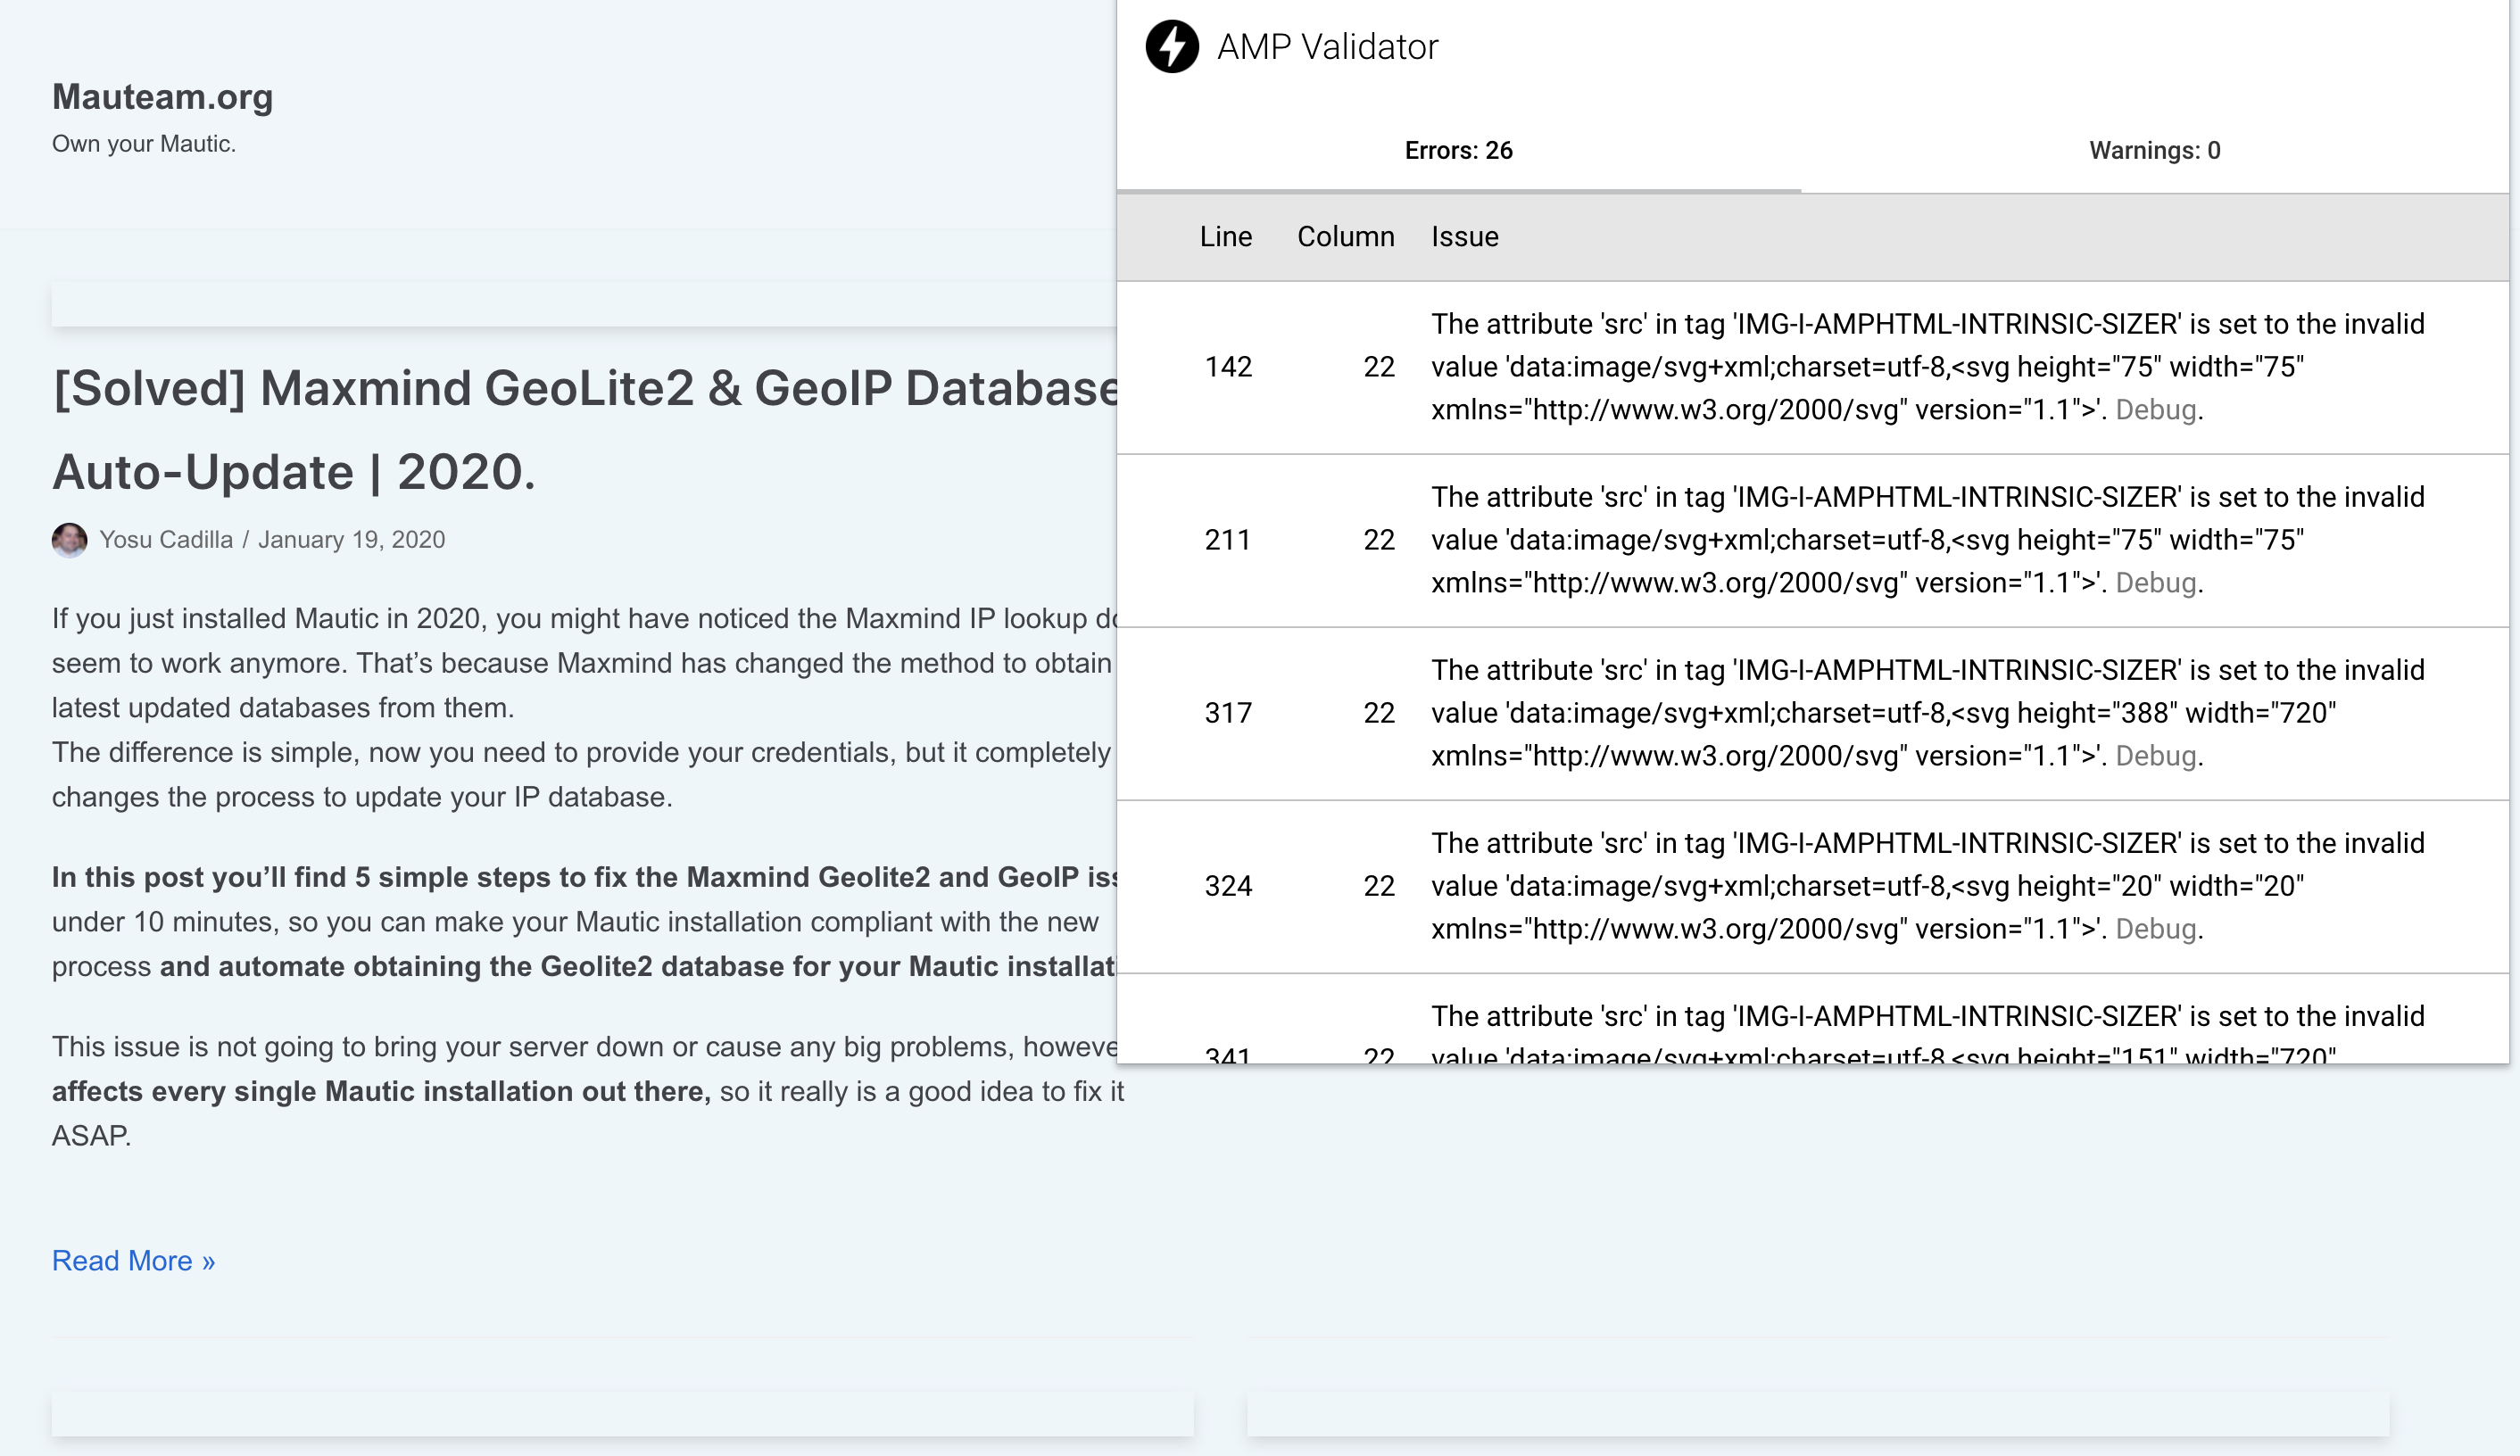Screen dimensions: 2520x1456
Task: Click the January 19, 2020 post date
Action: pyautogui.click(x=351, y=540)
